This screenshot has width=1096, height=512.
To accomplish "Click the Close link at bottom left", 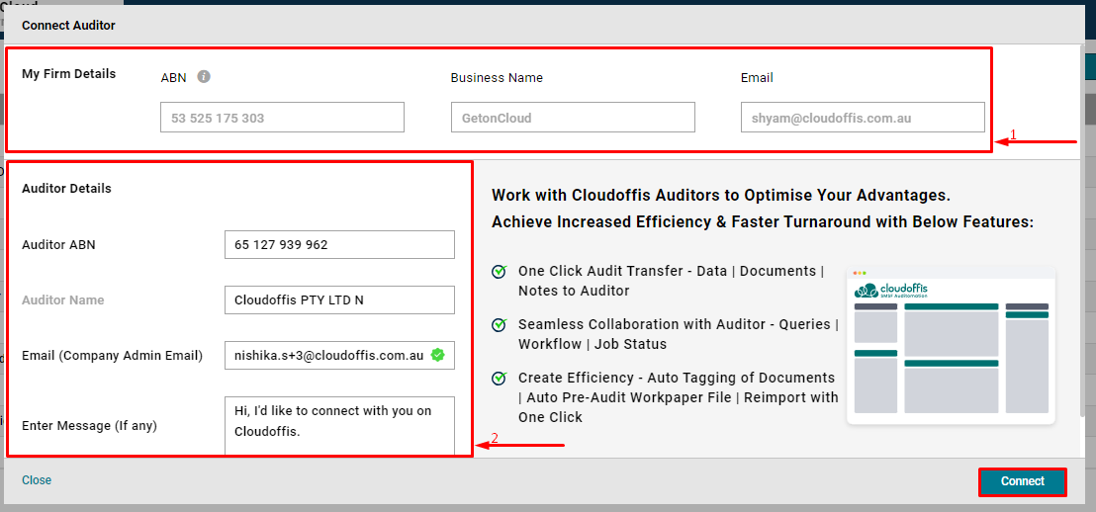I will point(37,480).
